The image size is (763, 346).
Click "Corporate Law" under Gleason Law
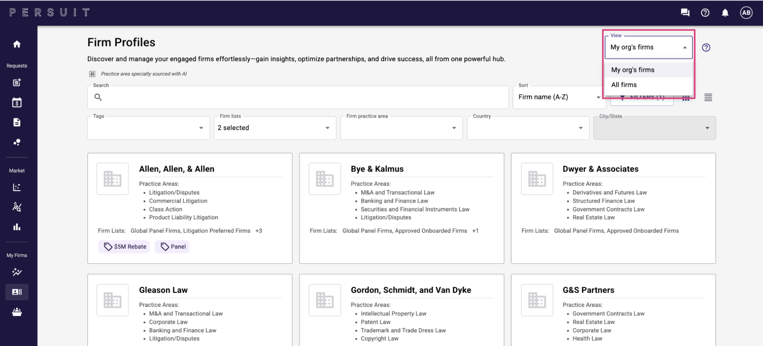click(168, 322)
